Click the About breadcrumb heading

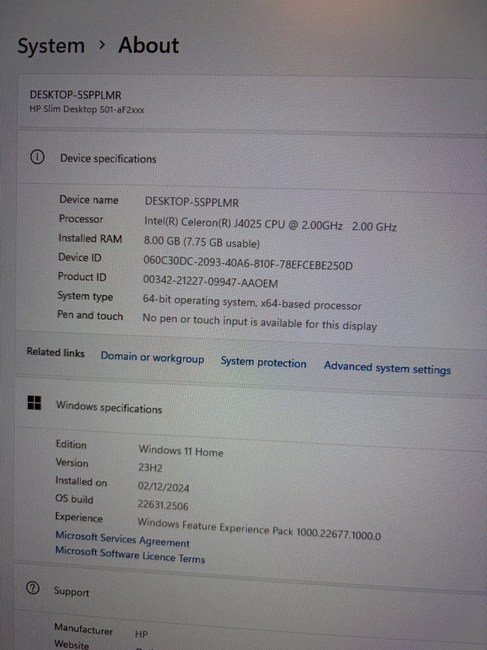(149, 45)
